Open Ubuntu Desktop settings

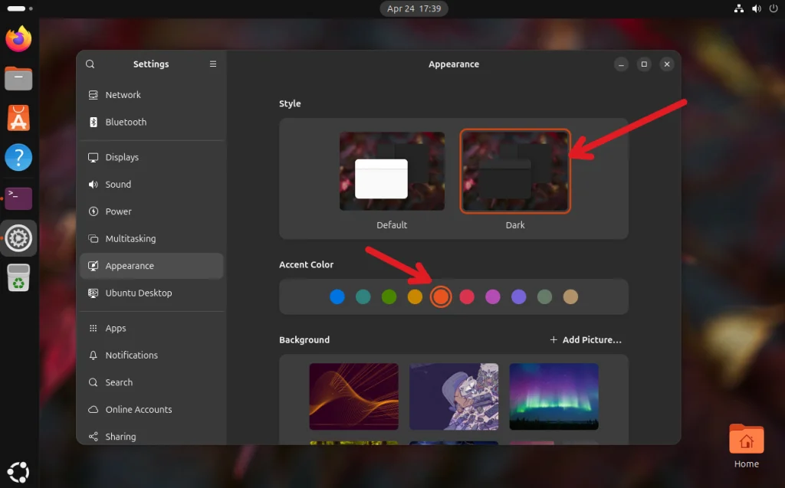coord(152,293)
